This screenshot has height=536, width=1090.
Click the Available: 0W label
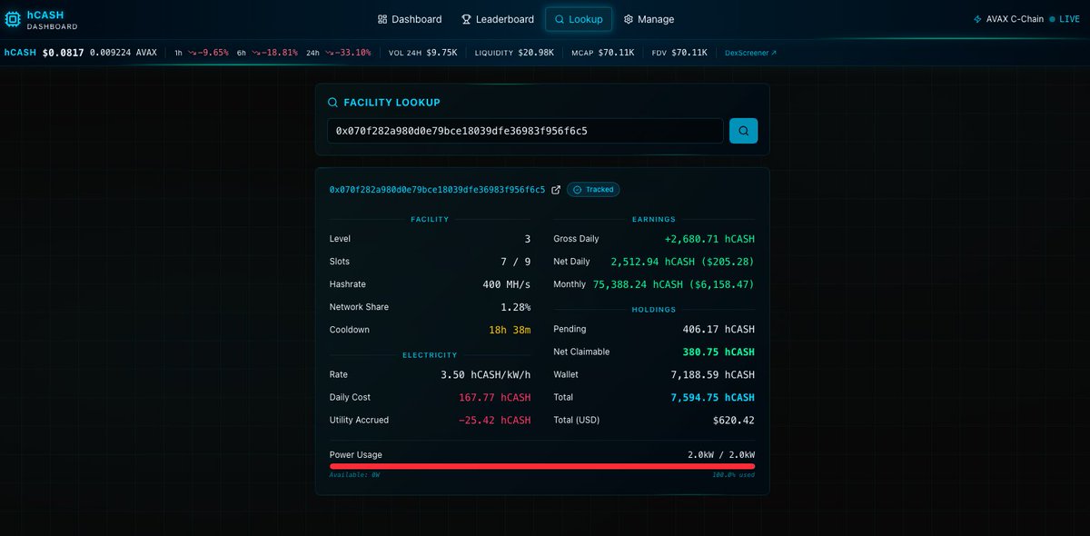(354, 475)
